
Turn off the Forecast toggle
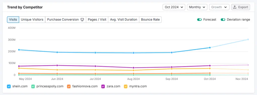[x=199, y=20]
